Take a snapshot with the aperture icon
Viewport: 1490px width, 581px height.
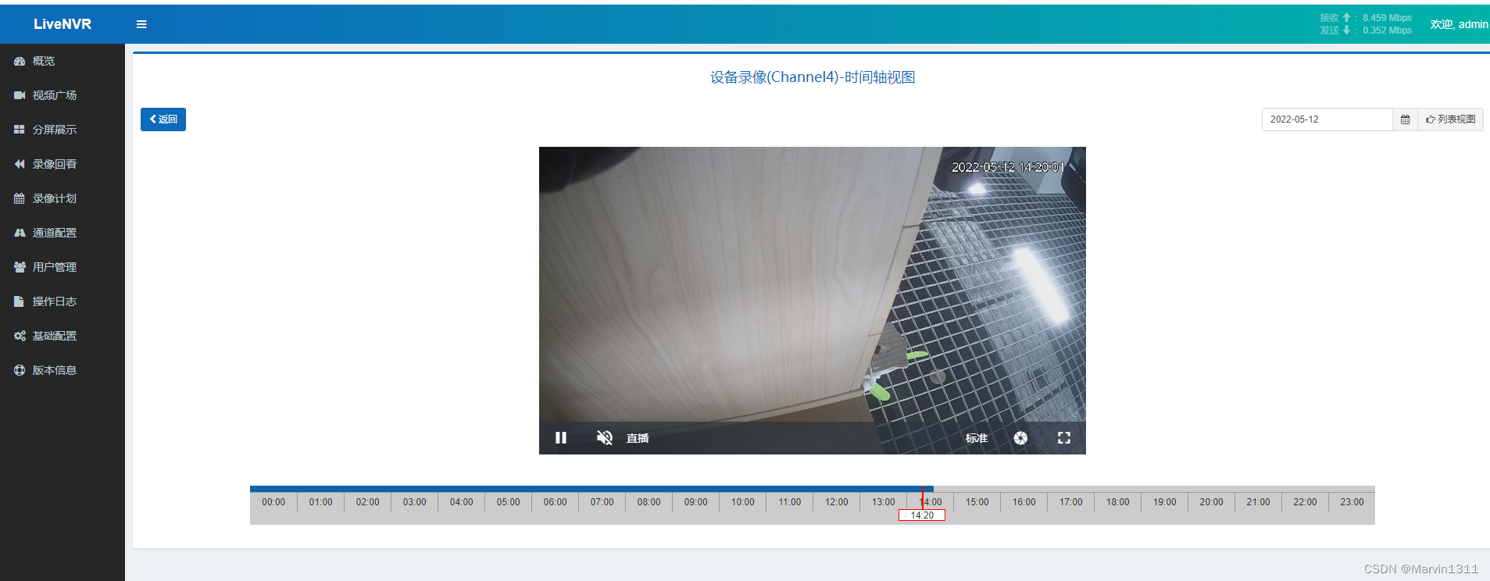click(1020, 438)
